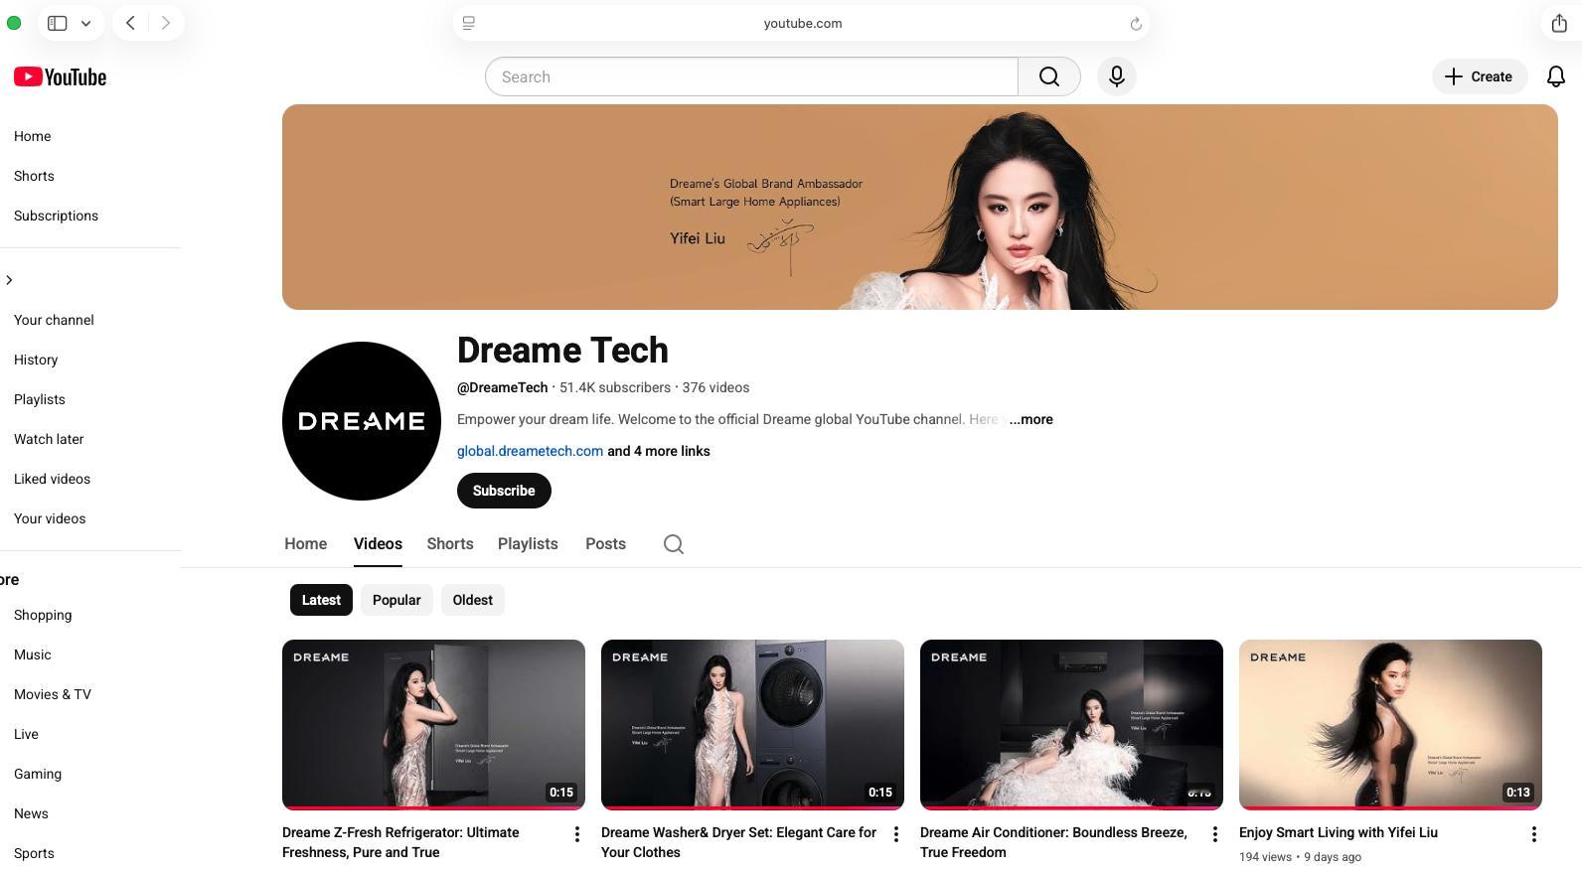Click the Safari share icon
1582x871 pixels.
(x=1559, y=23)
